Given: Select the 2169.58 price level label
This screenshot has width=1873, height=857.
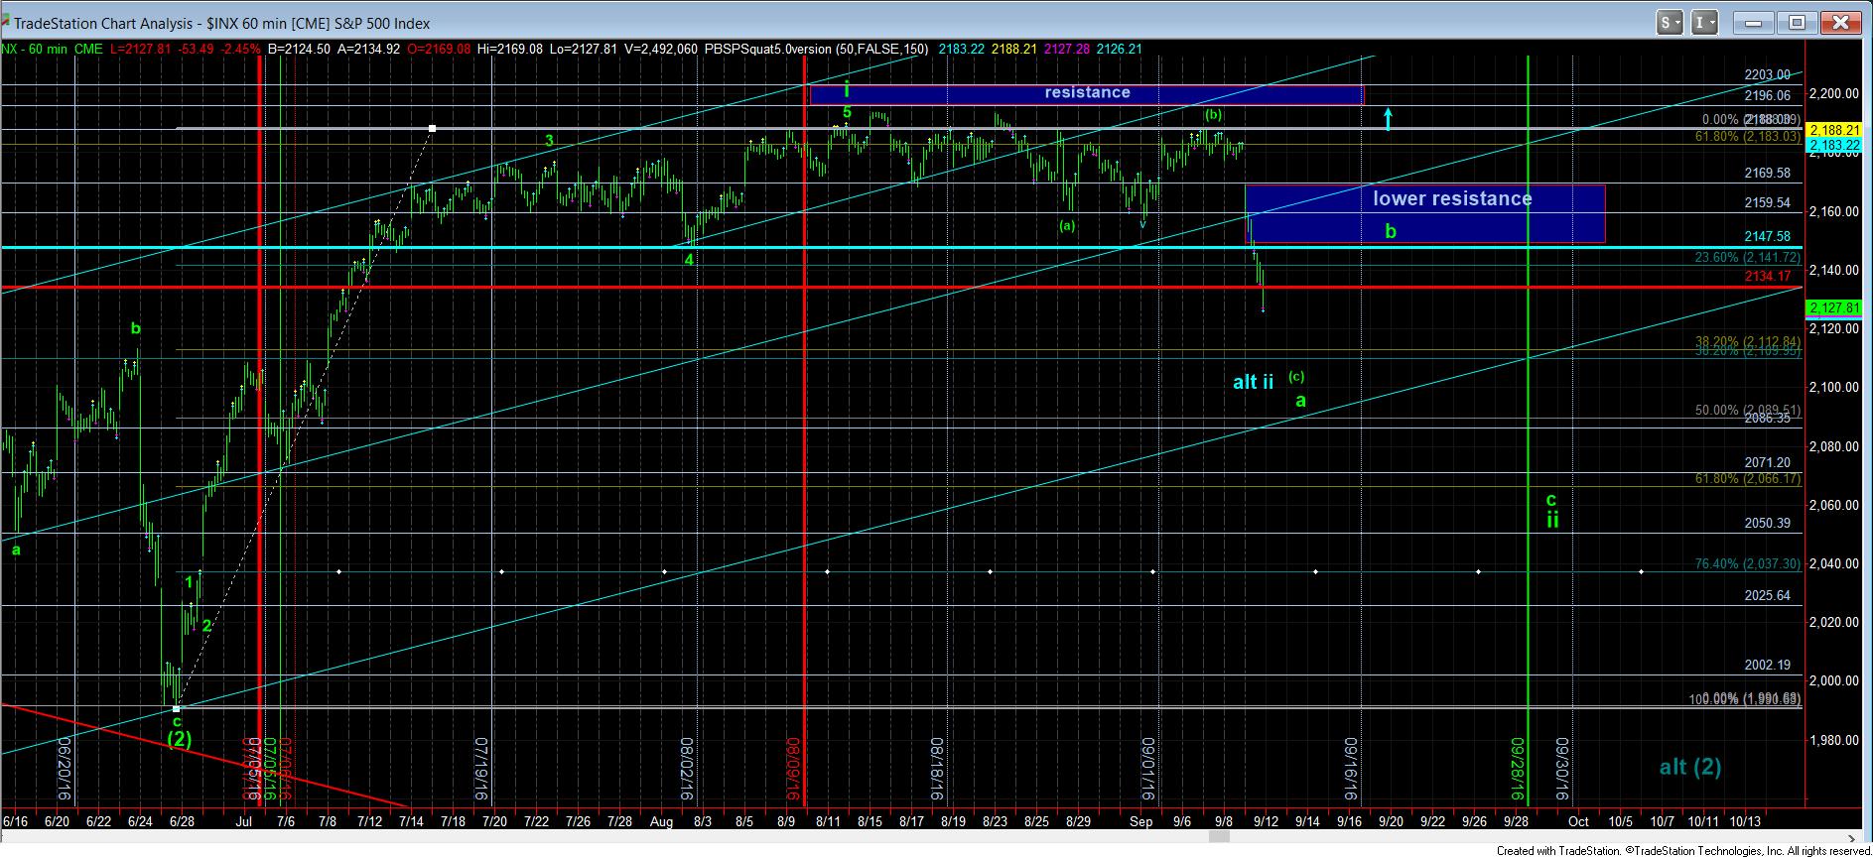Looking at the screenshot, I should tap(1768, 173).
